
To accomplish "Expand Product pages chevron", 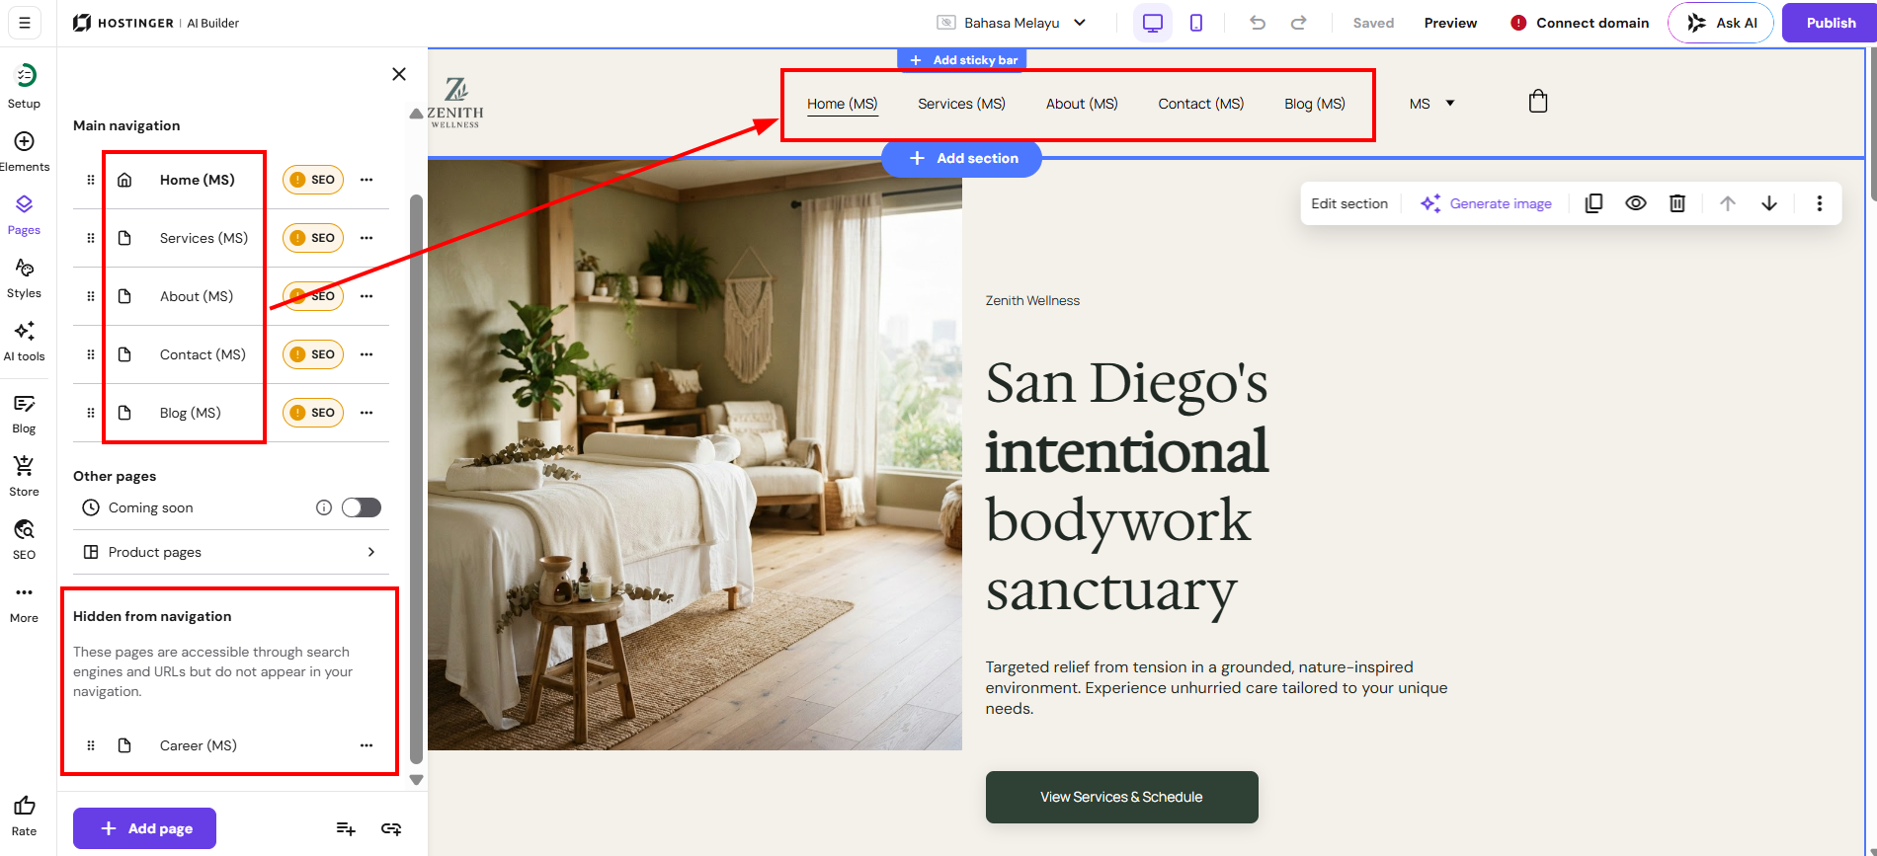I will (371, 552).
